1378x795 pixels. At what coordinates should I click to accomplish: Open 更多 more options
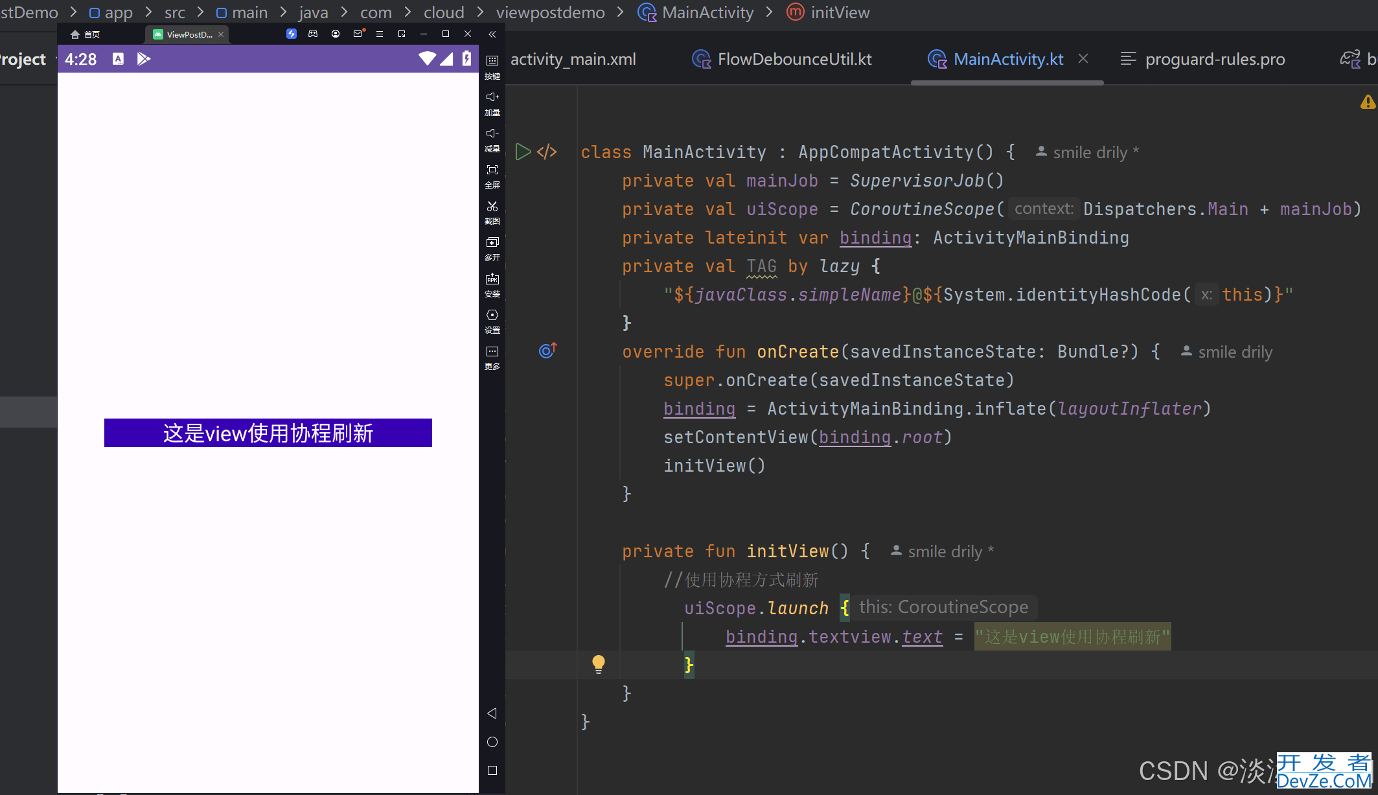pyautogui.click(x=492, y=358)
